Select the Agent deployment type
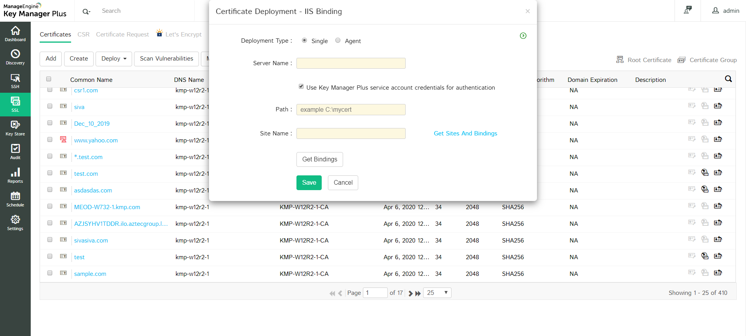 point(338,40)
